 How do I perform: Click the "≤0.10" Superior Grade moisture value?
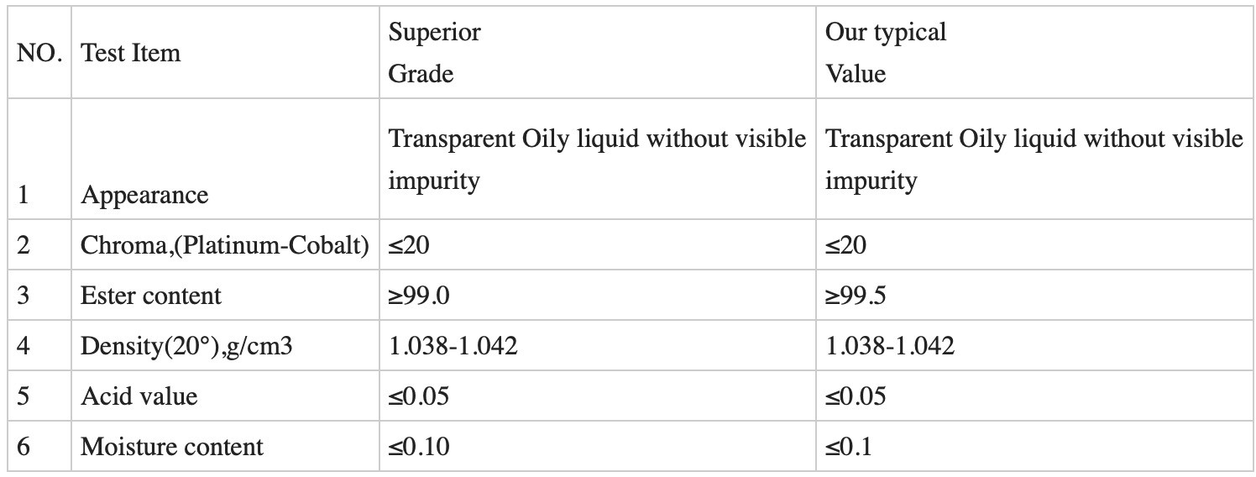[418, 446]
